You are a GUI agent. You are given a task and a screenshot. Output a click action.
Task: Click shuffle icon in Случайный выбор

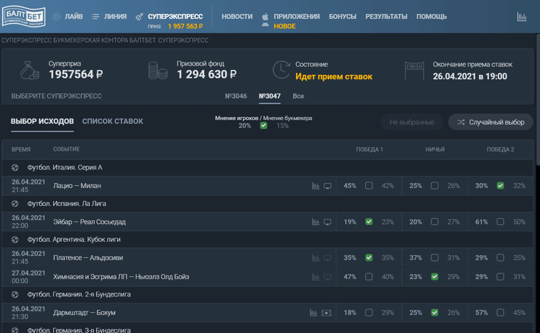click(461, 122)
